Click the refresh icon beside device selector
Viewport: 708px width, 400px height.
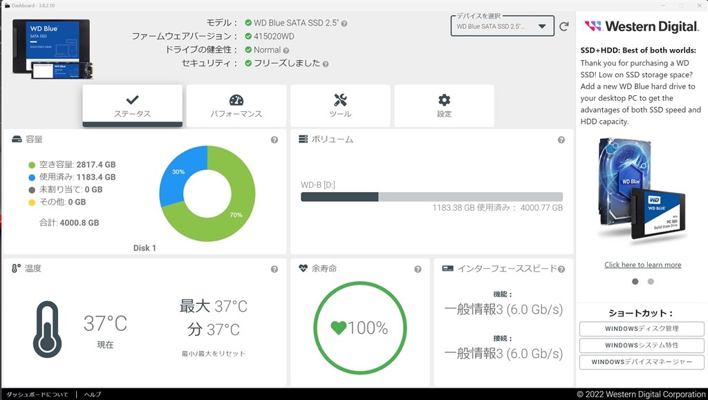[563, 26]
